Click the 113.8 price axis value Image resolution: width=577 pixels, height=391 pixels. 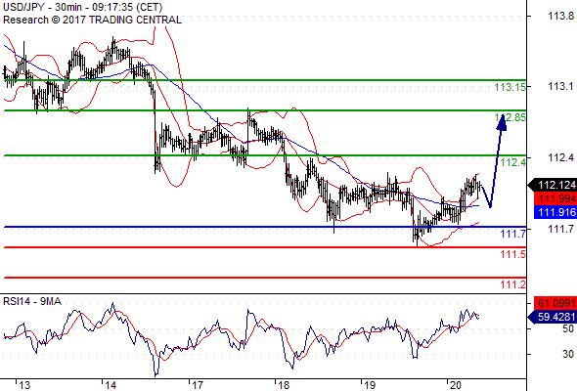(x=560, y=16)
